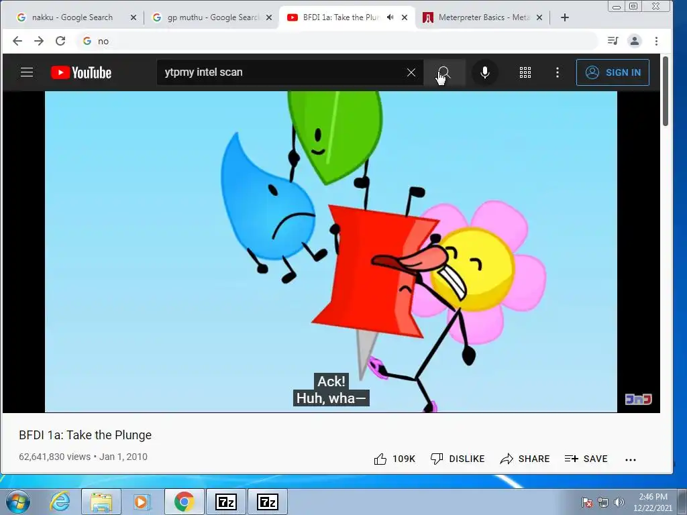Go back in Chrome

pyautogui.click(x=17, y=41)
